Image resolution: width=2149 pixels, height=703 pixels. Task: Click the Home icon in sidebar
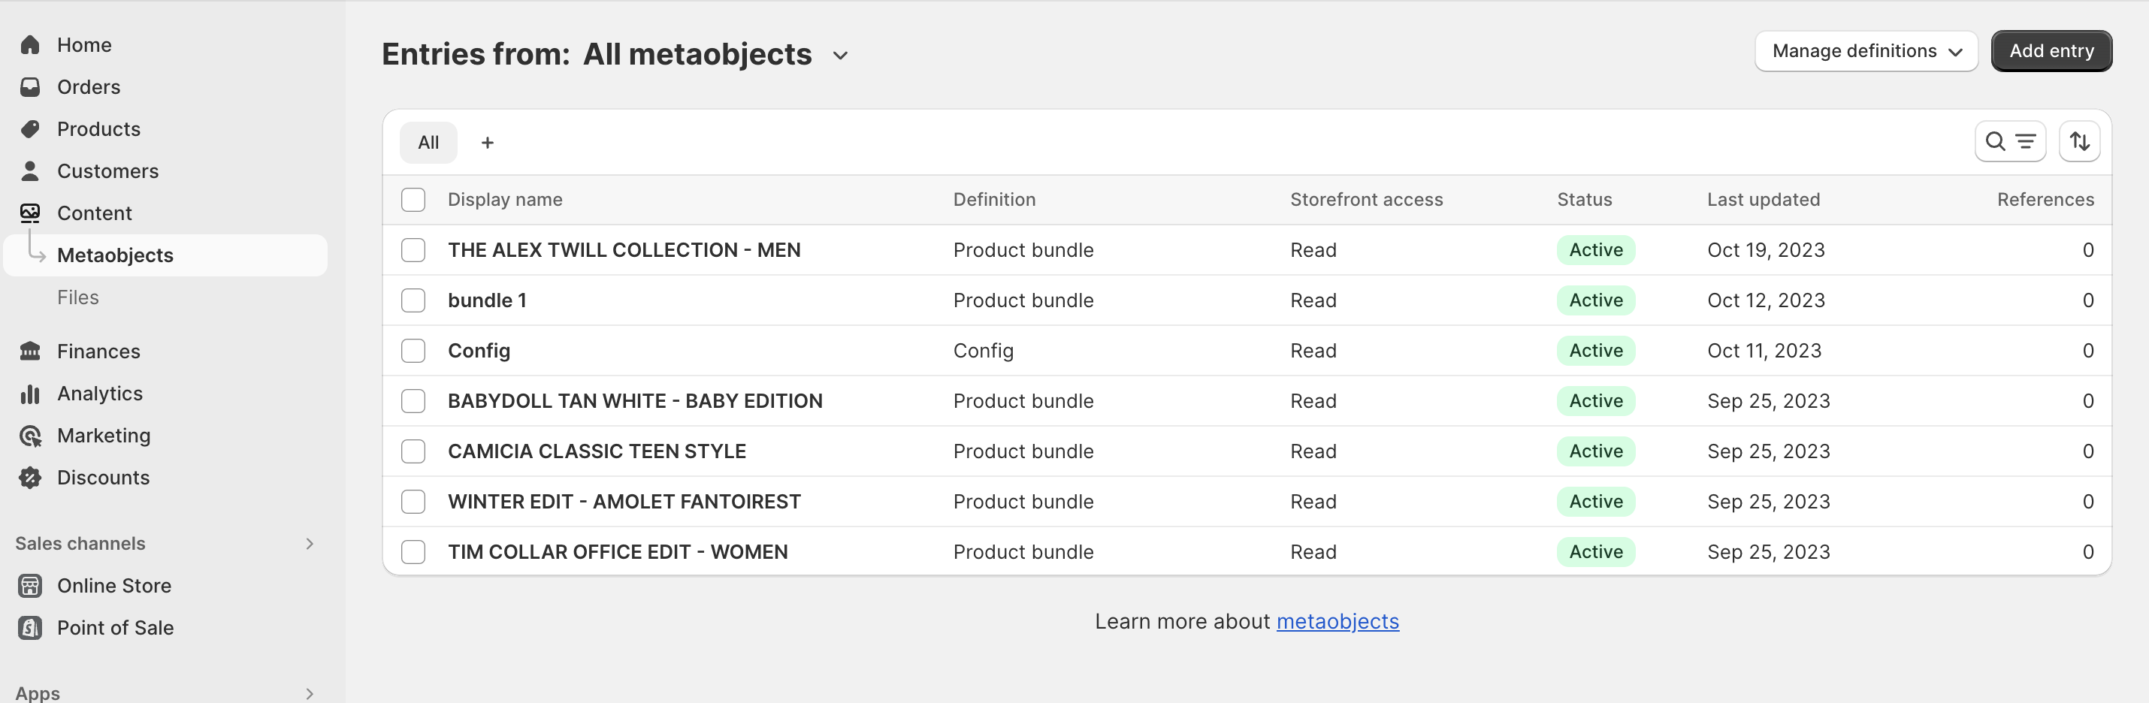click(x=30, y=45)
